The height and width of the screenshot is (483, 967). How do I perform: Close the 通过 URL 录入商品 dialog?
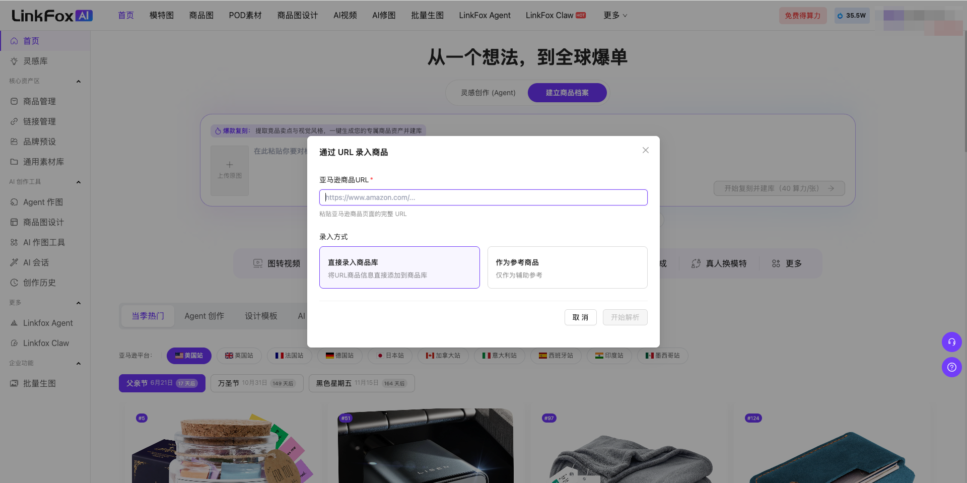tap(645, 150)
